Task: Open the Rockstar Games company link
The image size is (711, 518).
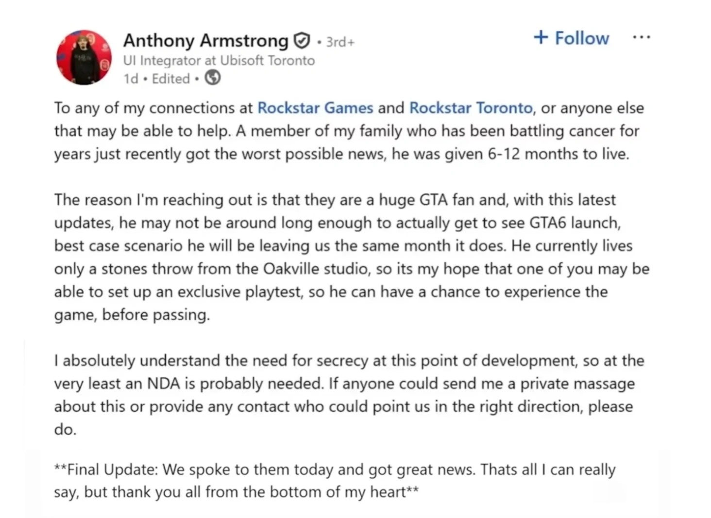Action: [315, 108]
